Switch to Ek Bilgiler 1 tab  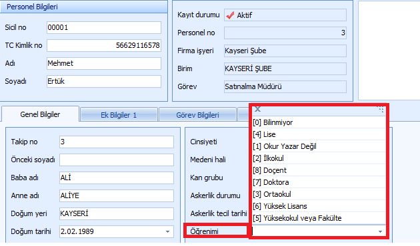[119, 115]
